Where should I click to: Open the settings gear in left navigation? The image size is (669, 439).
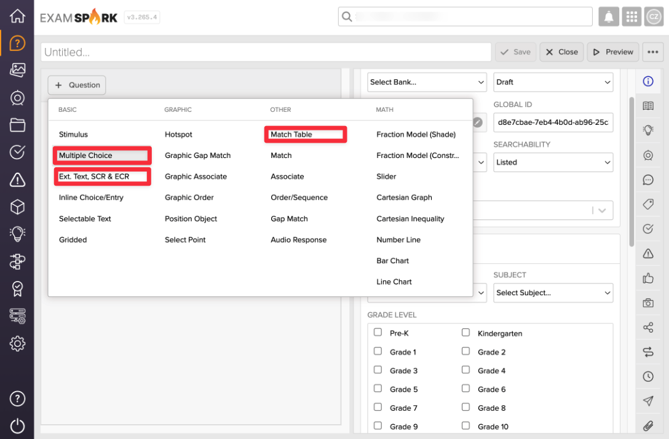click(x=17, y=344)
